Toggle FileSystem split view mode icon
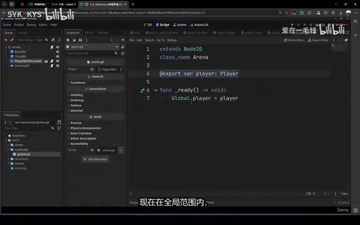Screen dimensions: 360x225 pyautogui.click(x=59, y=122)
